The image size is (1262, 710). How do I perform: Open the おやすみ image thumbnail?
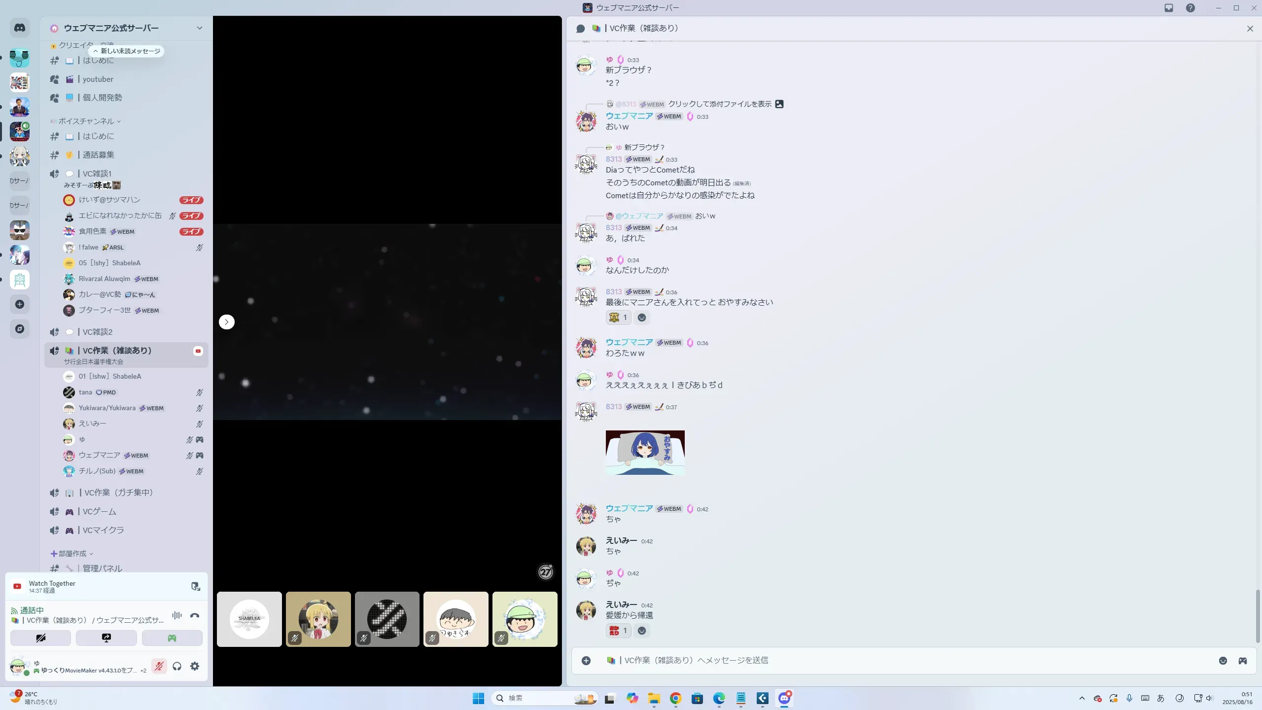click(x=645, y=453)
